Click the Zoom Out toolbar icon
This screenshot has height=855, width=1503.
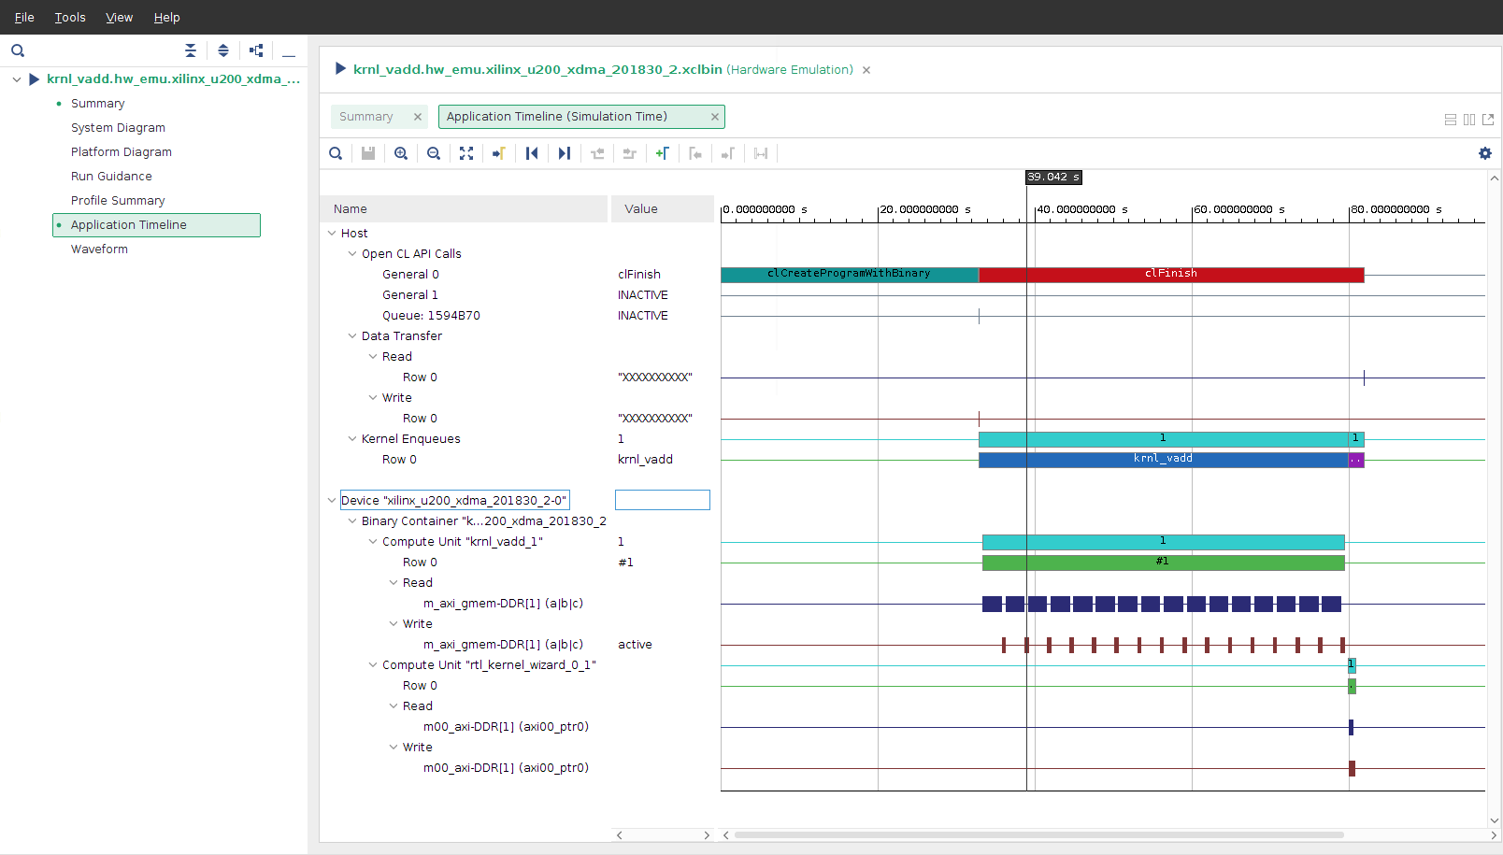(x=434, y=153)
